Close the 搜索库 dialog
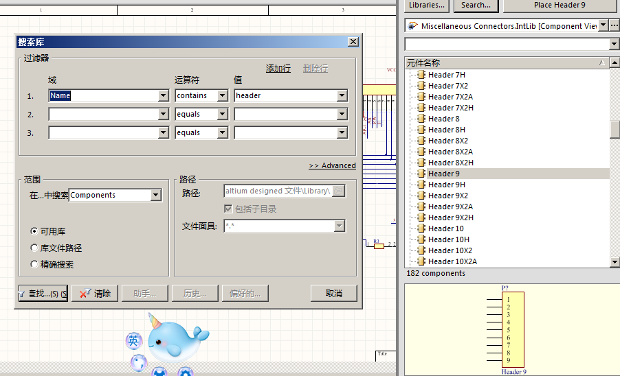 click(353, 41)
